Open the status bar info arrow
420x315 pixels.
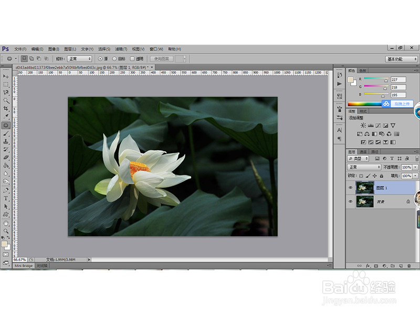(89, 259)
